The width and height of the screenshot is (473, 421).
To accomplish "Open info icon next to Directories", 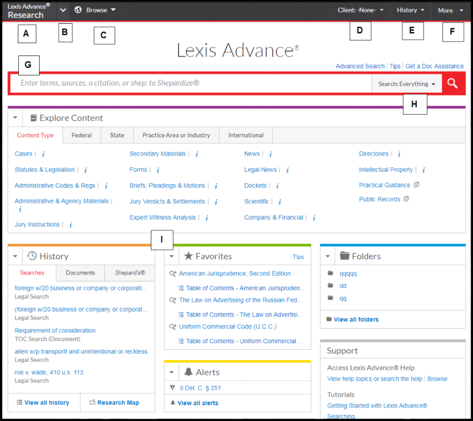I will pyautogui.click(x=399, y=154).
